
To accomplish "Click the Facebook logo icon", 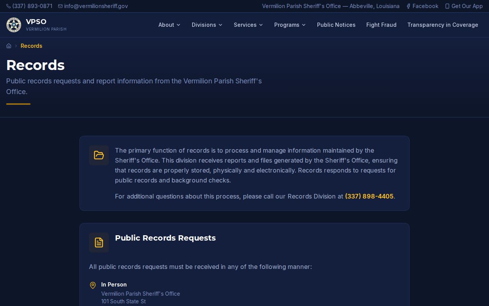I will 408,6.
